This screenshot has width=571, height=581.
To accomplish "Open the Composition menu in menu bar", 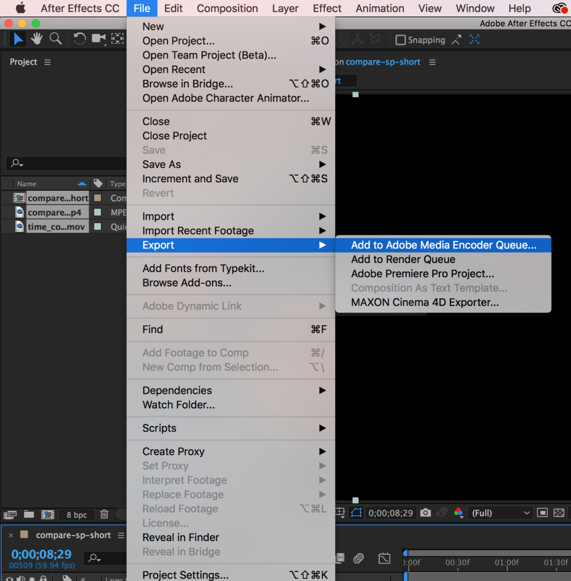I will (227, 8).
